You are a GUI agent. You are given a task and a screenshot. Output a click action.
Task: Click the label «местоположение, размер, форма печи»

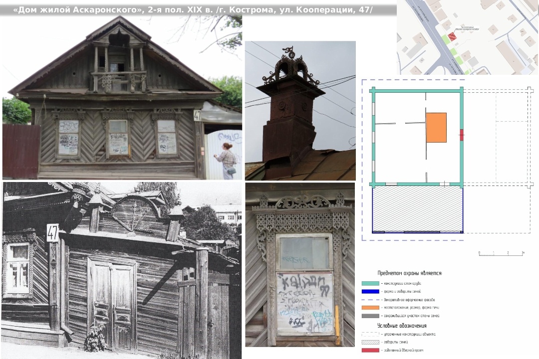point(411,308)
